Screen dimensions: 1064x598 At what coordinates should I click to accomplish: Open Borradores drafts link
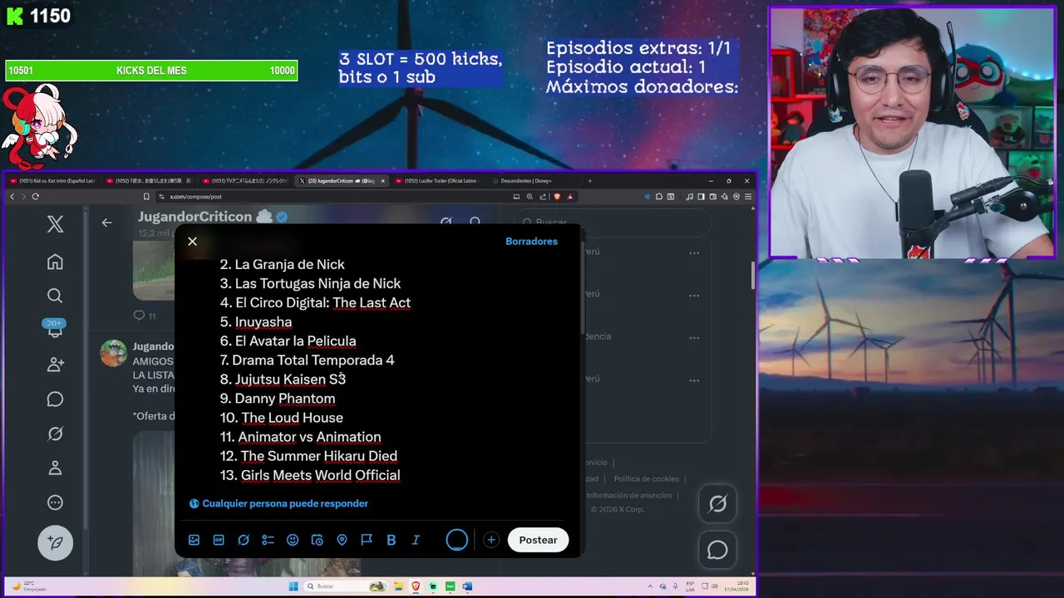pos(531,242)
